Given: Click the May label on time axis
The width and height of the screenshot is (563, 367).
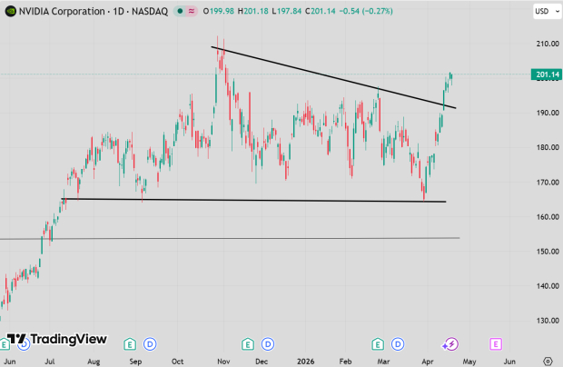Looking at the screenshot, I should pos(469,362).
